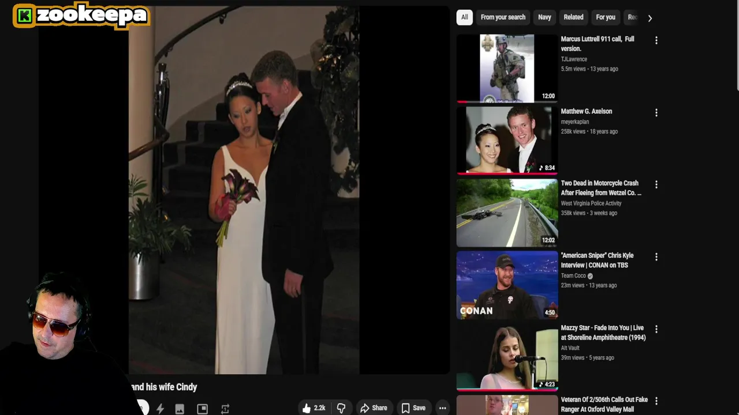Click the lightning bolt extension icon
This screenshot has width=739, height=415.
pyautogui.click(x=160, y=409)
